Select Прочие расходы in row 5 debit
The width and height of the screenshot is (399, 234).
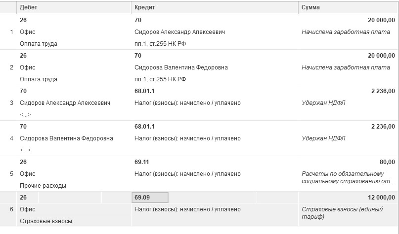pyautogui.click(x=43, y=186)
